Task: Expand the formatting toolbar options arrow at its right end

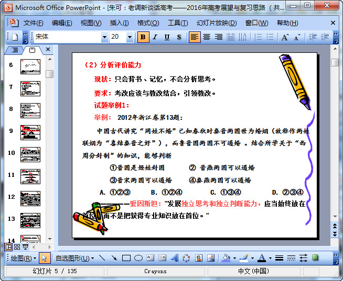Action: point(336,37)
